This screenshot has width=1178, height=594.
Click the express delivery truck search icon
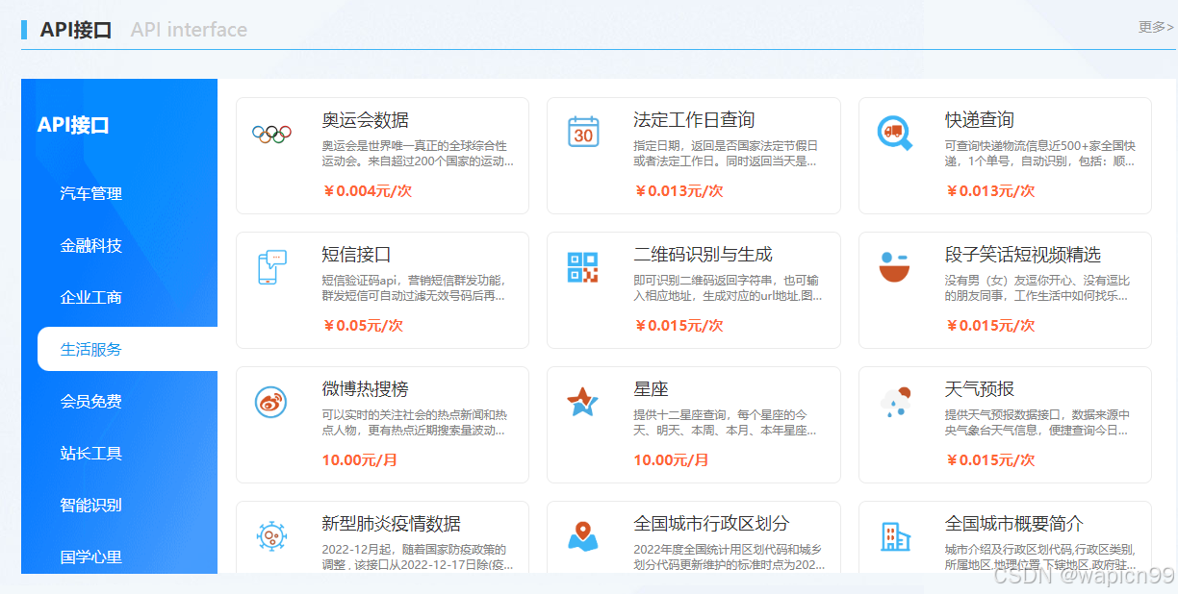coord(895,133)
